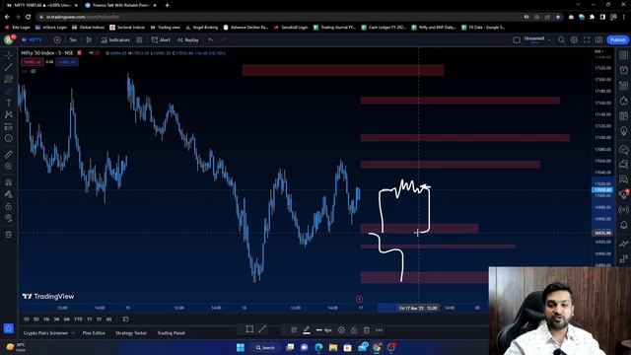Open the Indicators dialog

point(115,39)
